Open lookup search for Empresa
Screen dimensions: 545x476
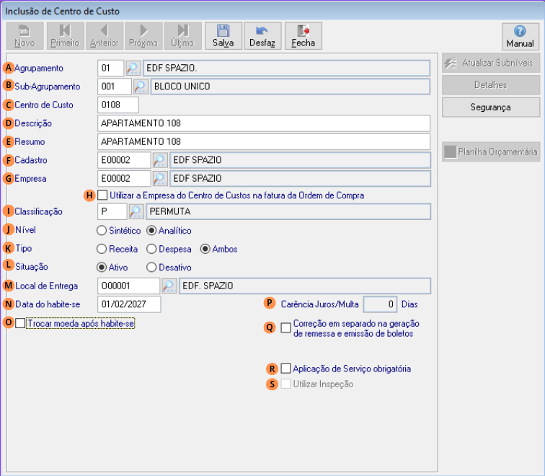click(160, 179)
